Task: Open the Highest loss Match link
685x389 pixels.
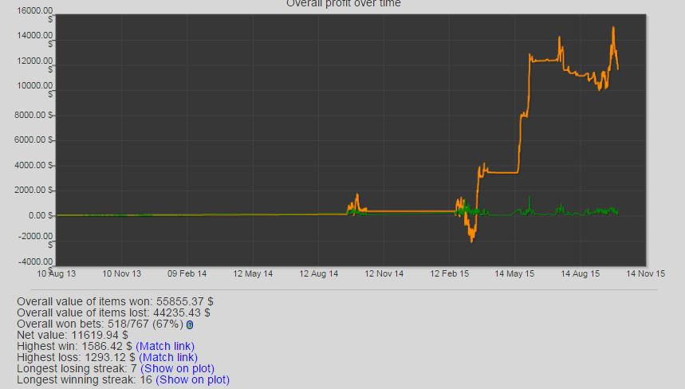Action: coord(168,358)
